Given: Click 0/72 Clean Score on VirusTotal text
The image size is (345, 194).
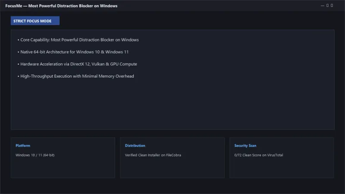Looking at the screenshot, I should 259,155.
